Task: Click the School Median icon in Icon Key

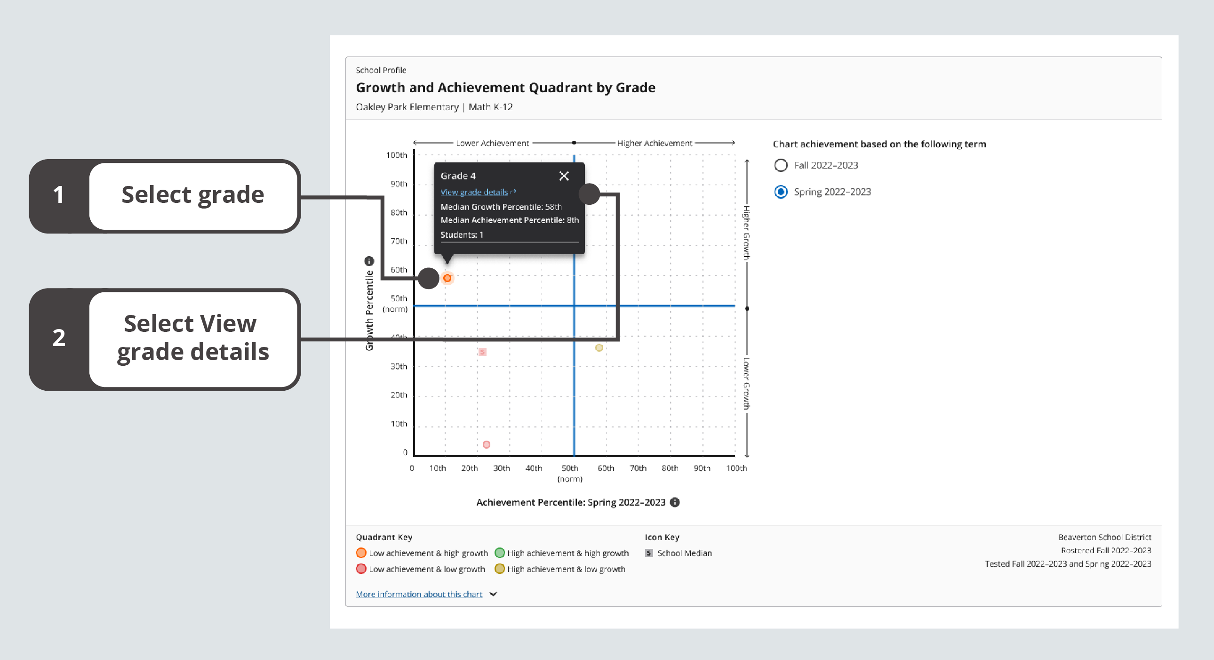Action: coord(649,553)
